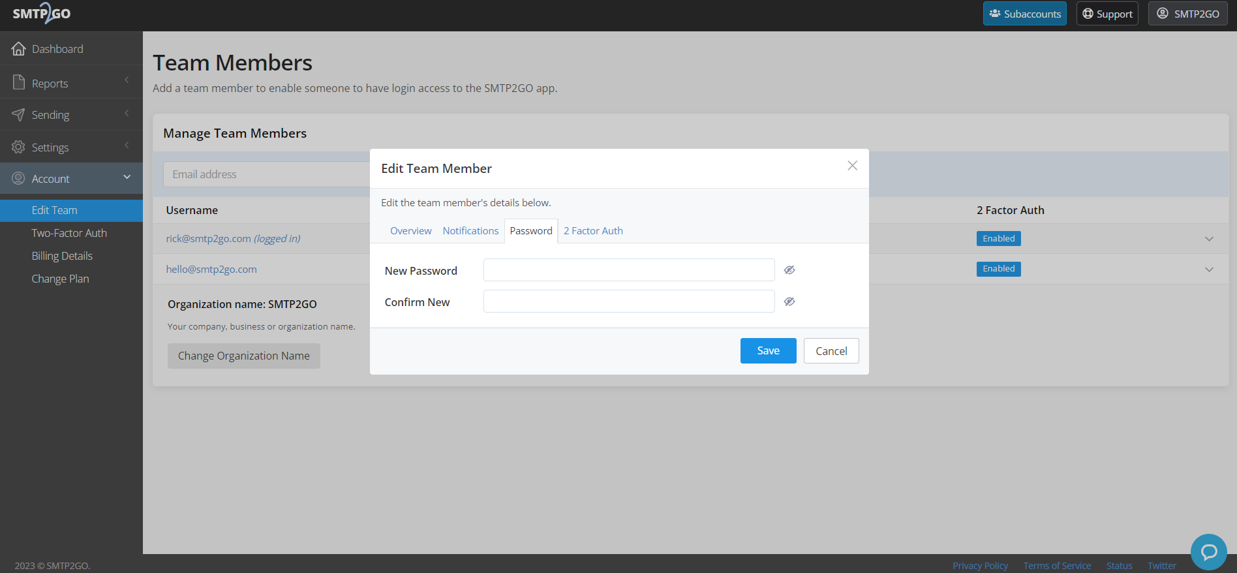This screenshot has width=1237, height=573.
Task: Click the 2 Factor Auth column header
Action: (x=1010, y=210)
